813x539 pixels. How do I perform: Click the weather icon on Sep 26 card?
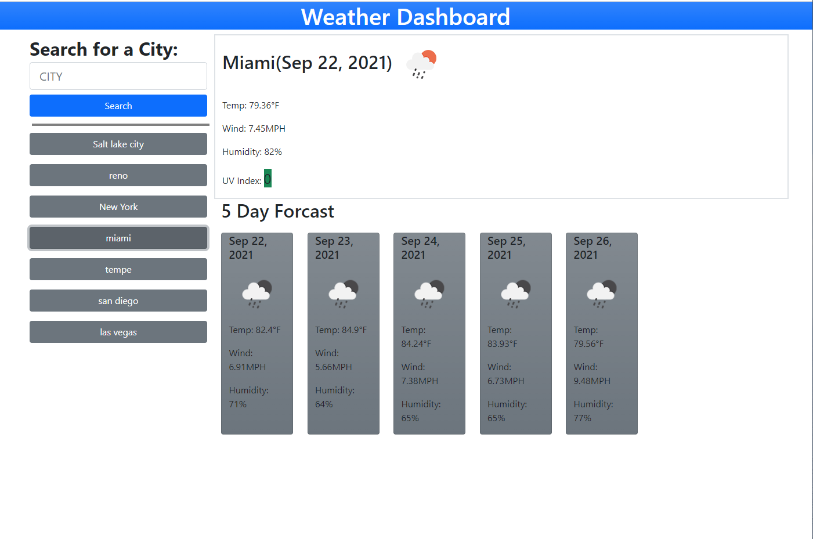[601, 292]
